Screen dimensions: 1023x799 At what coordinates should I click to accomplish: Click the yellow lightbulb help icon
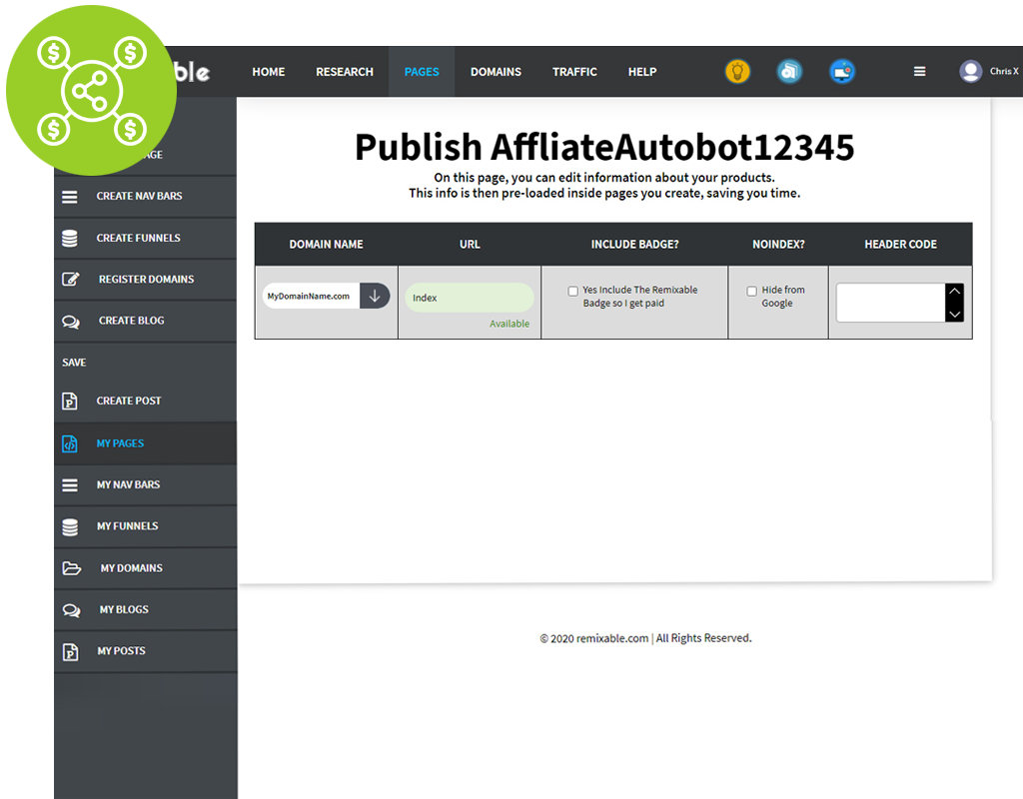(737, 71)
